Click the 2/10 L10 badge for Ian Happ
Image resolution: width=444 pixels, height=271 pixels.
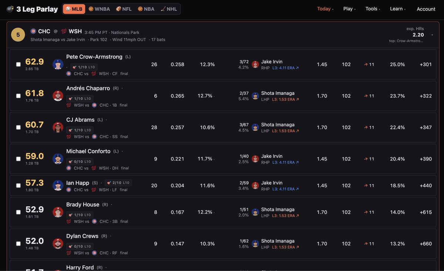118,183
